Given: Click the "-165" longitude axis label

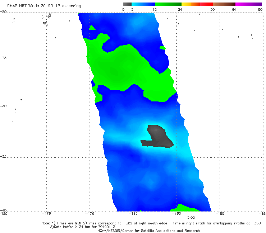Looking at the screenshot, I should (133, 214).
